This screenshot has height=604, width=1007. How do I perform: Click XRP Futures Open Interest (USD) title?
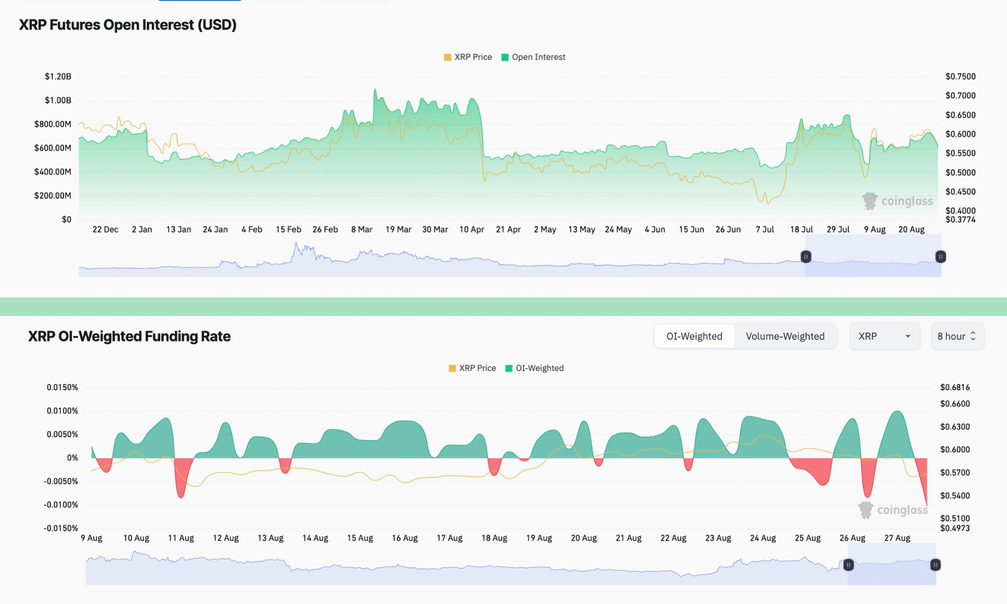[x=128, y=25]
